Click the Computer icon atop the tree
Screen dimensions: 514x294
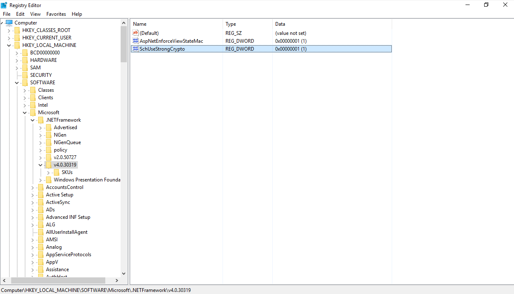(x=9, y=22)
